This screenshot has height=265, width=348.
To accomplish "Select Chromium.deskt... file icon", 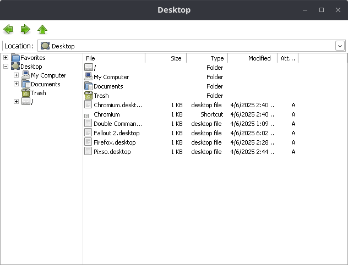I will (88, 104).
